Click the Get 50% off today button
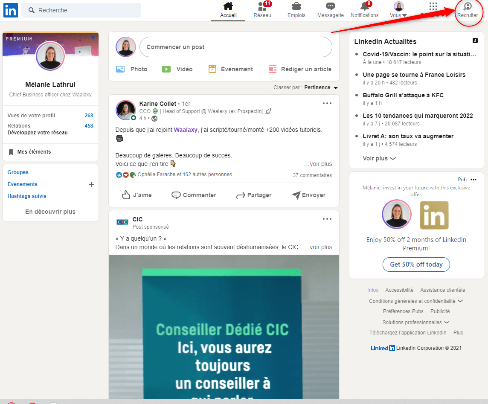488x404 pixels. click(416, 264)
